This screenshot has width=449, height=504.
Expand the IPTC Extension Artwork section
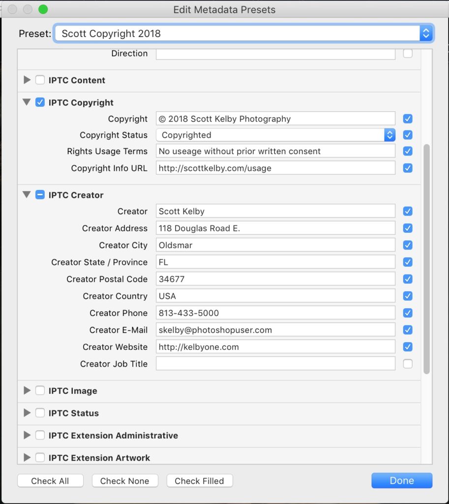pos(27,457)
